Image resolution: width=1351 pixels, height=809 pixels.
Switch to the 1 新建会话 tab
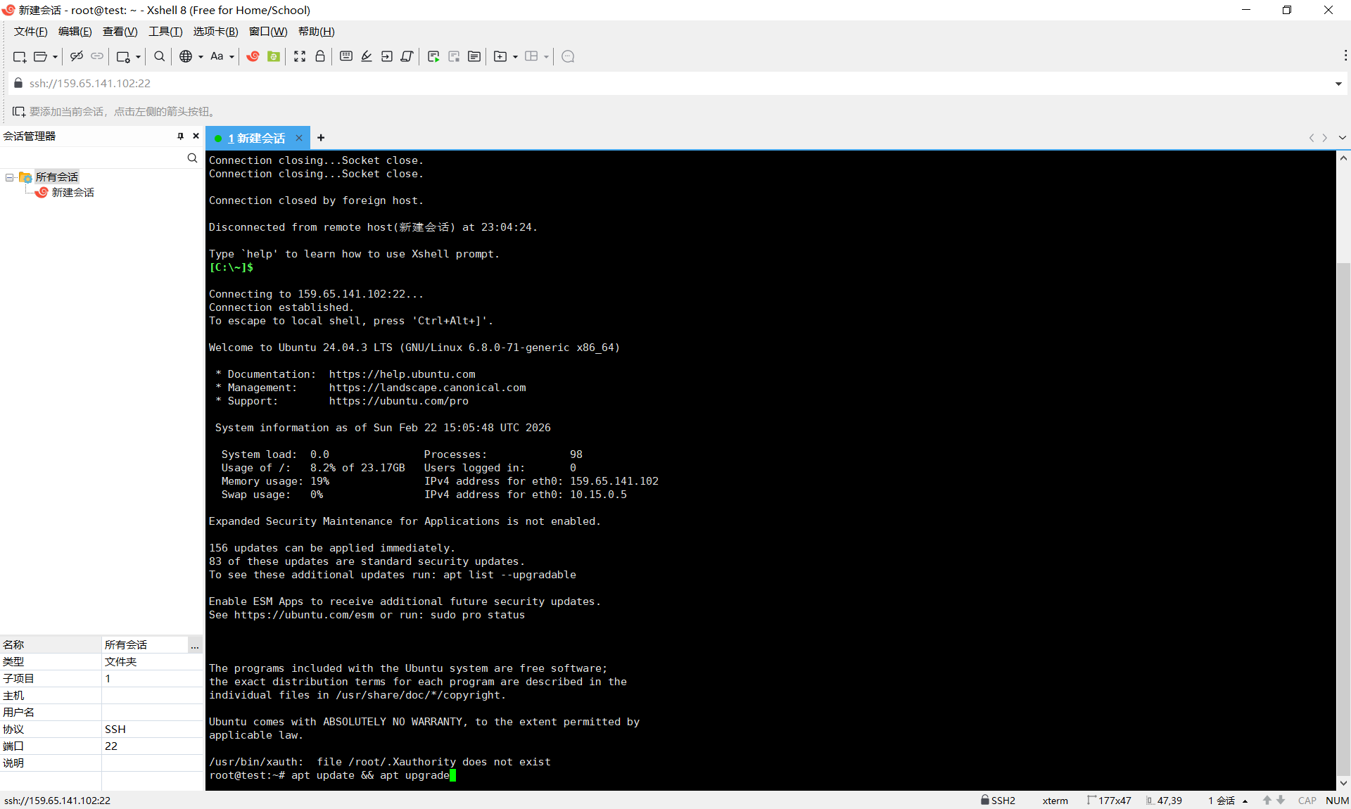coord(256,138)
